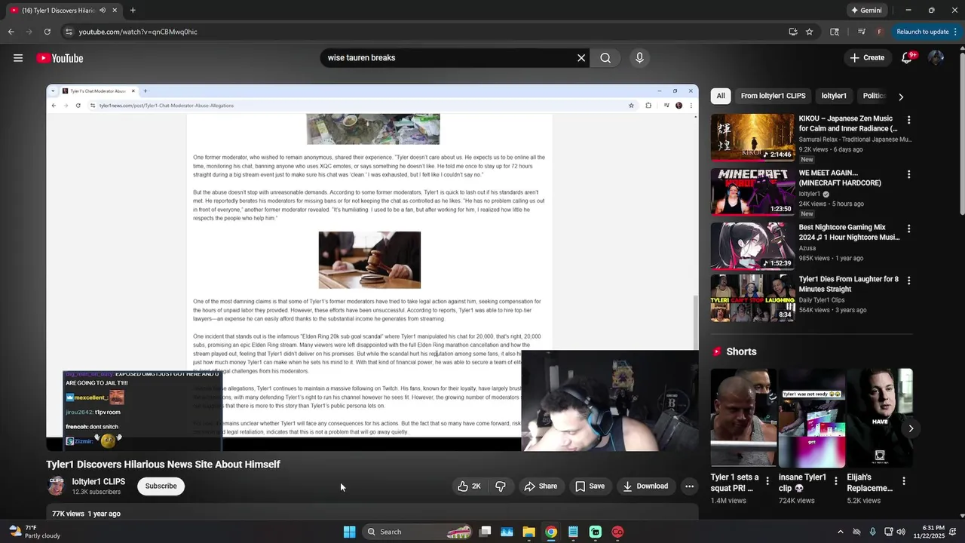Screen dimensions: 965x543
Task: Select From loltyler1 CLIPS chip
Action: pos(773,96)
